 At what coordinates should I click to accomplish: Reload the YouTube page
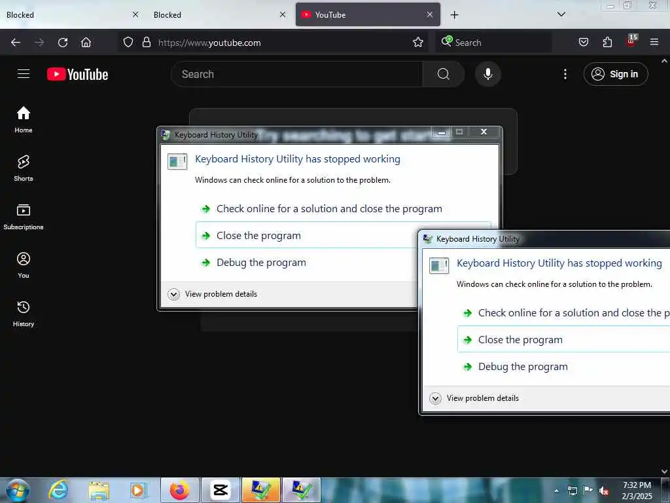coord(63,43)
